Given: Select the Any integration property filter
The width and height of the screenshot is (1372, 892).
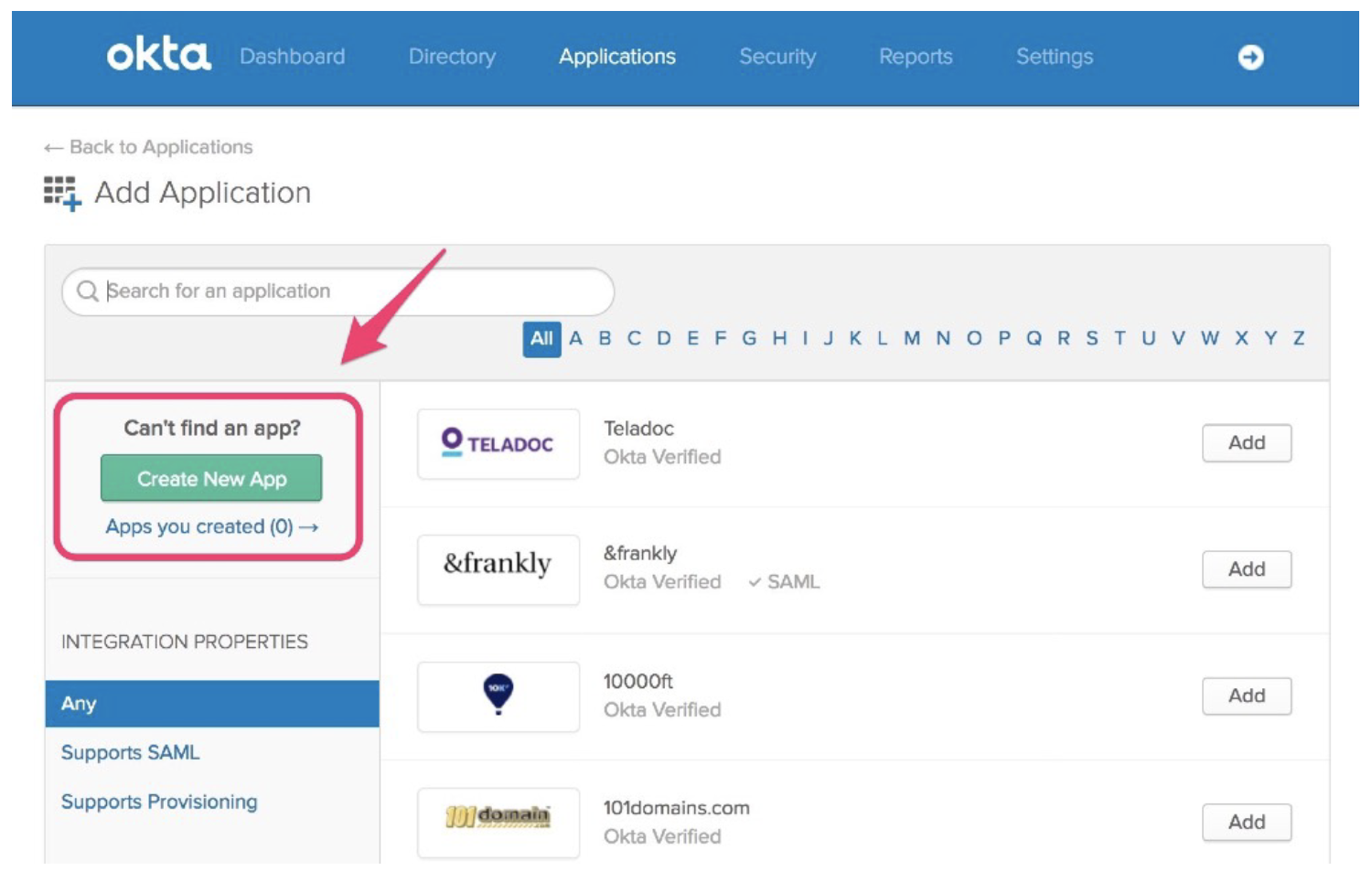Looking at the screenshot, I should pyautogui.click(x=212, y=704).
